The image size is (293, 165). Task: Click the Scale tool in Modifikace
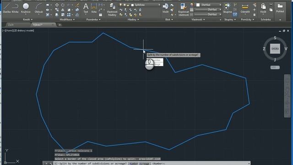click(63, 15)
